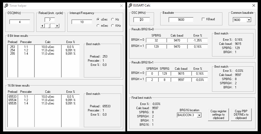
Task: Click Preload 253 in 8 Bit best match
Action: (x=105, y=56)
